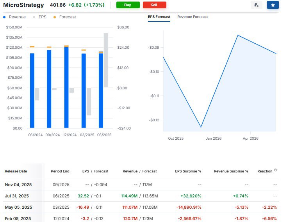Click the Release Date column header
Image resolution: width=287 pixels, height=222 pixels.
(16, 171)
